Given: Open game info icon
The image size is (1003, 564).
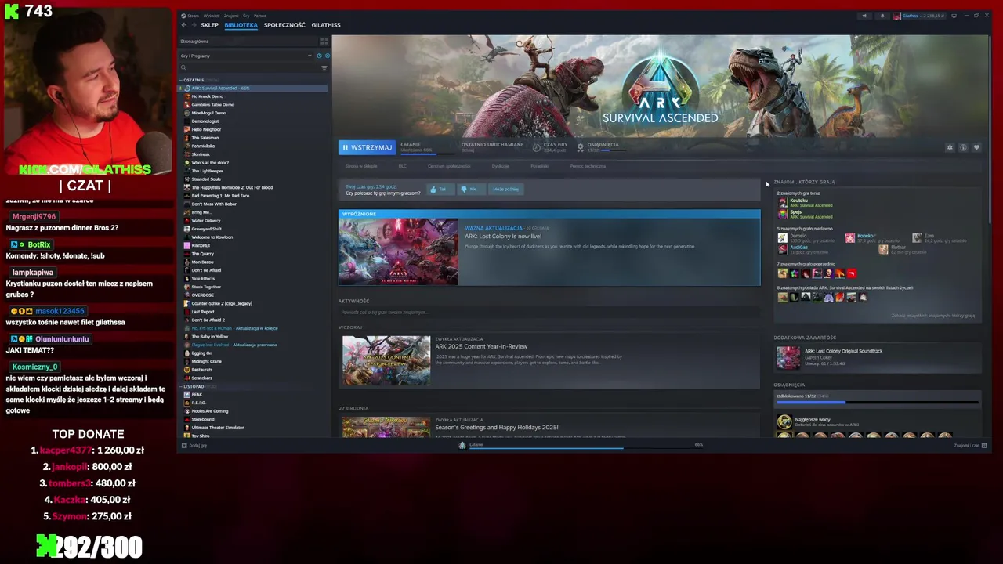Looking at the screenshot, I should tap(963, 147).
